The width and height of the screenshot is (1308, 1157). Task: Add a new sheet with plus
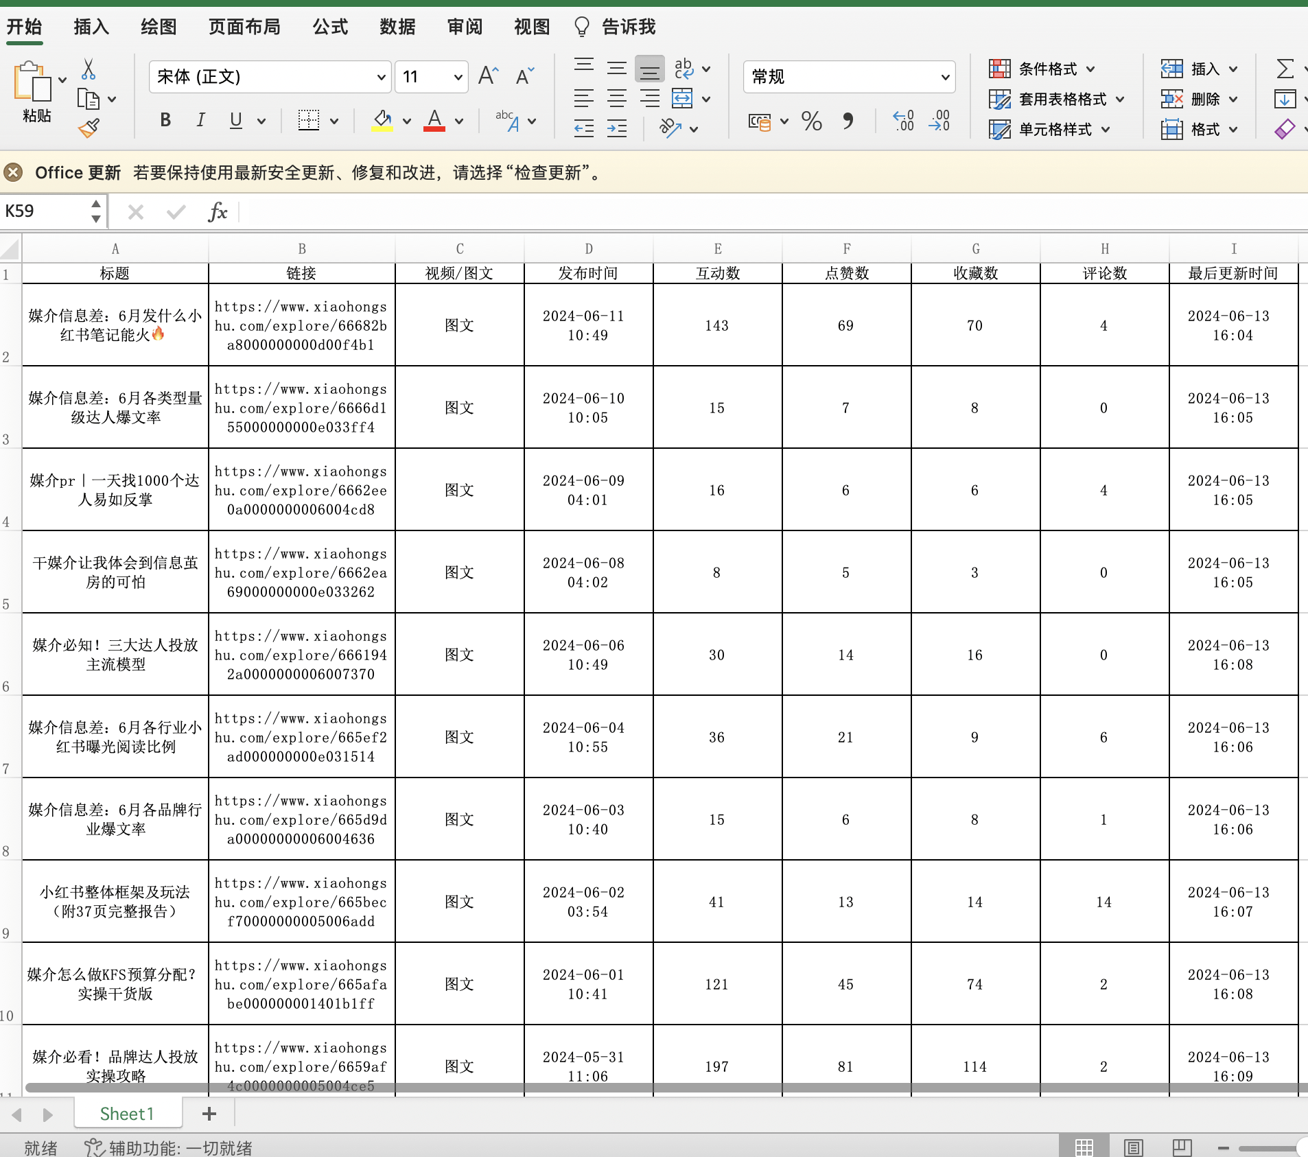[x=209, y=1114]
